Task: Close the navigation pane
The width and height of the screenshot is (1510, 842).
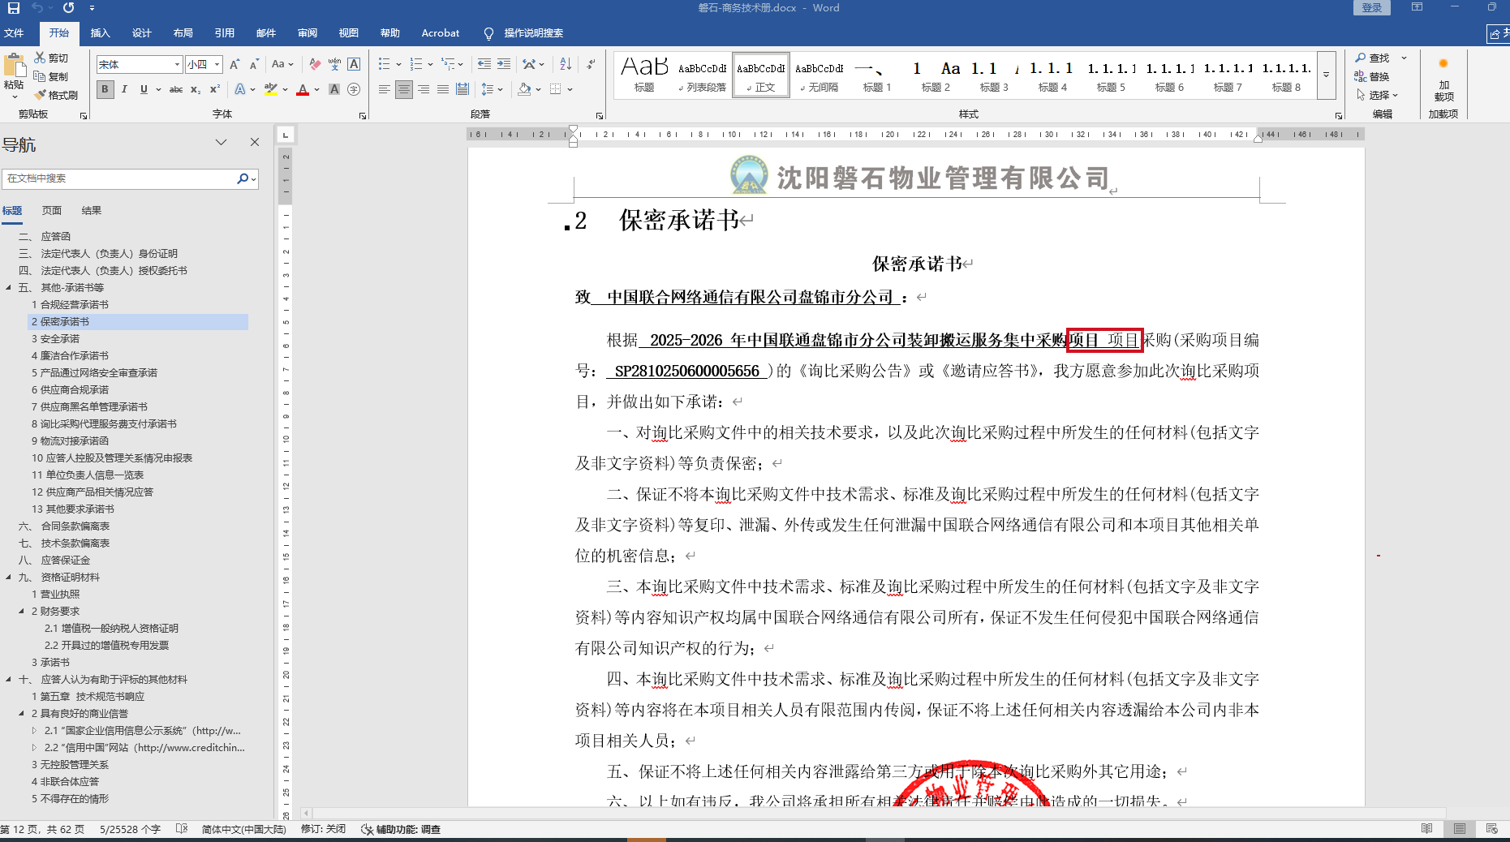Action: (x=255, y=142)
